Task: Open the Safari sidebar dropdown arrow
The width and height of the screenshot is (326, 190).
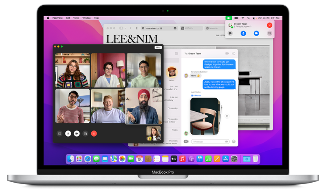Action: 126,28
